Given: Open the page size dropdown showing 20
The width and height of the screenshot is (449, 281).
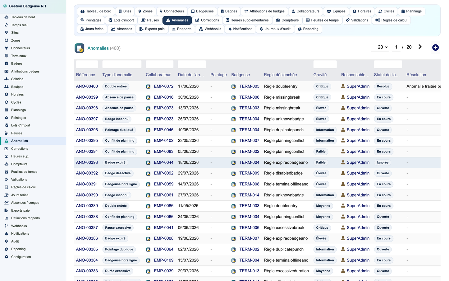Looking at the screenshot, I should pyautogui.click(x=383, y=47).
